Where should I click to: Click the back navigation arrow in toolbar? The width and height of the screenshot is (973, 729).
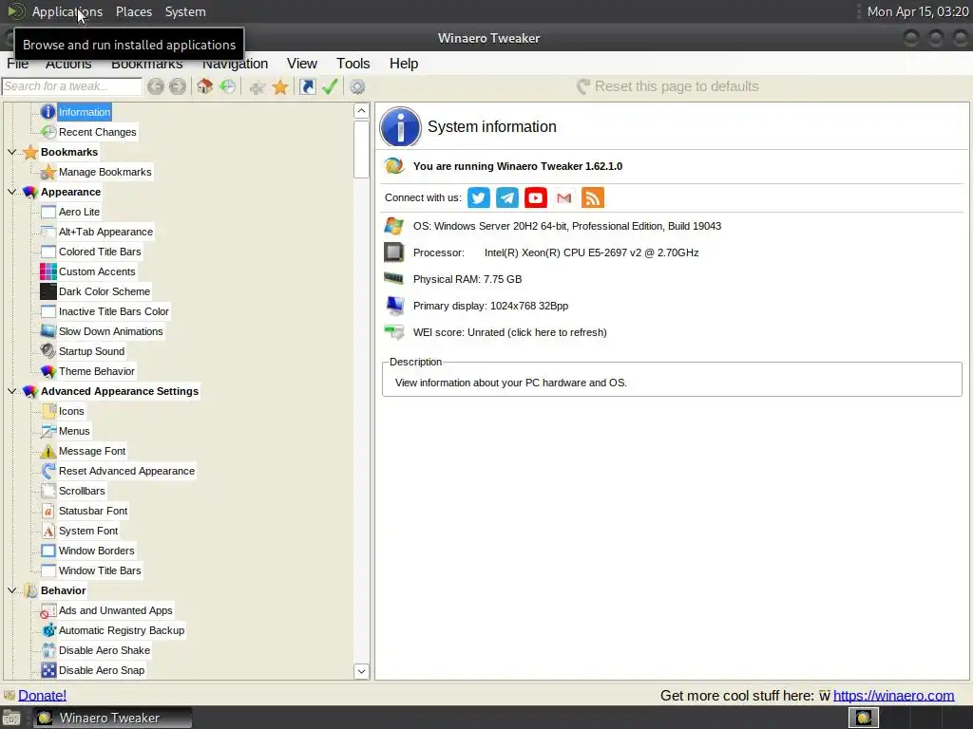coord(156,86)
